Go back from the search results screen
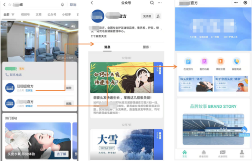 4,4
